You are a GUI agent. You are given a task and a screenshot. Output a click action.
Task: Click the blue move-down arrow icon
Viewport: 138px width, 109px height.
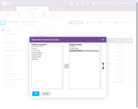coord(103,68)
